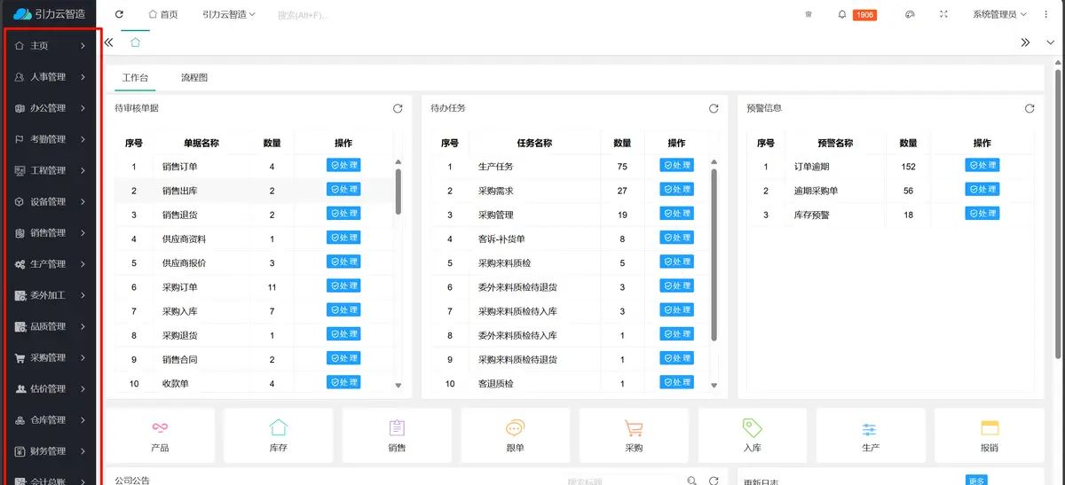Open 品质管理 in the sidebar
The height and width of the screenshot is (485, 1065).
click(x=50, y=325)
